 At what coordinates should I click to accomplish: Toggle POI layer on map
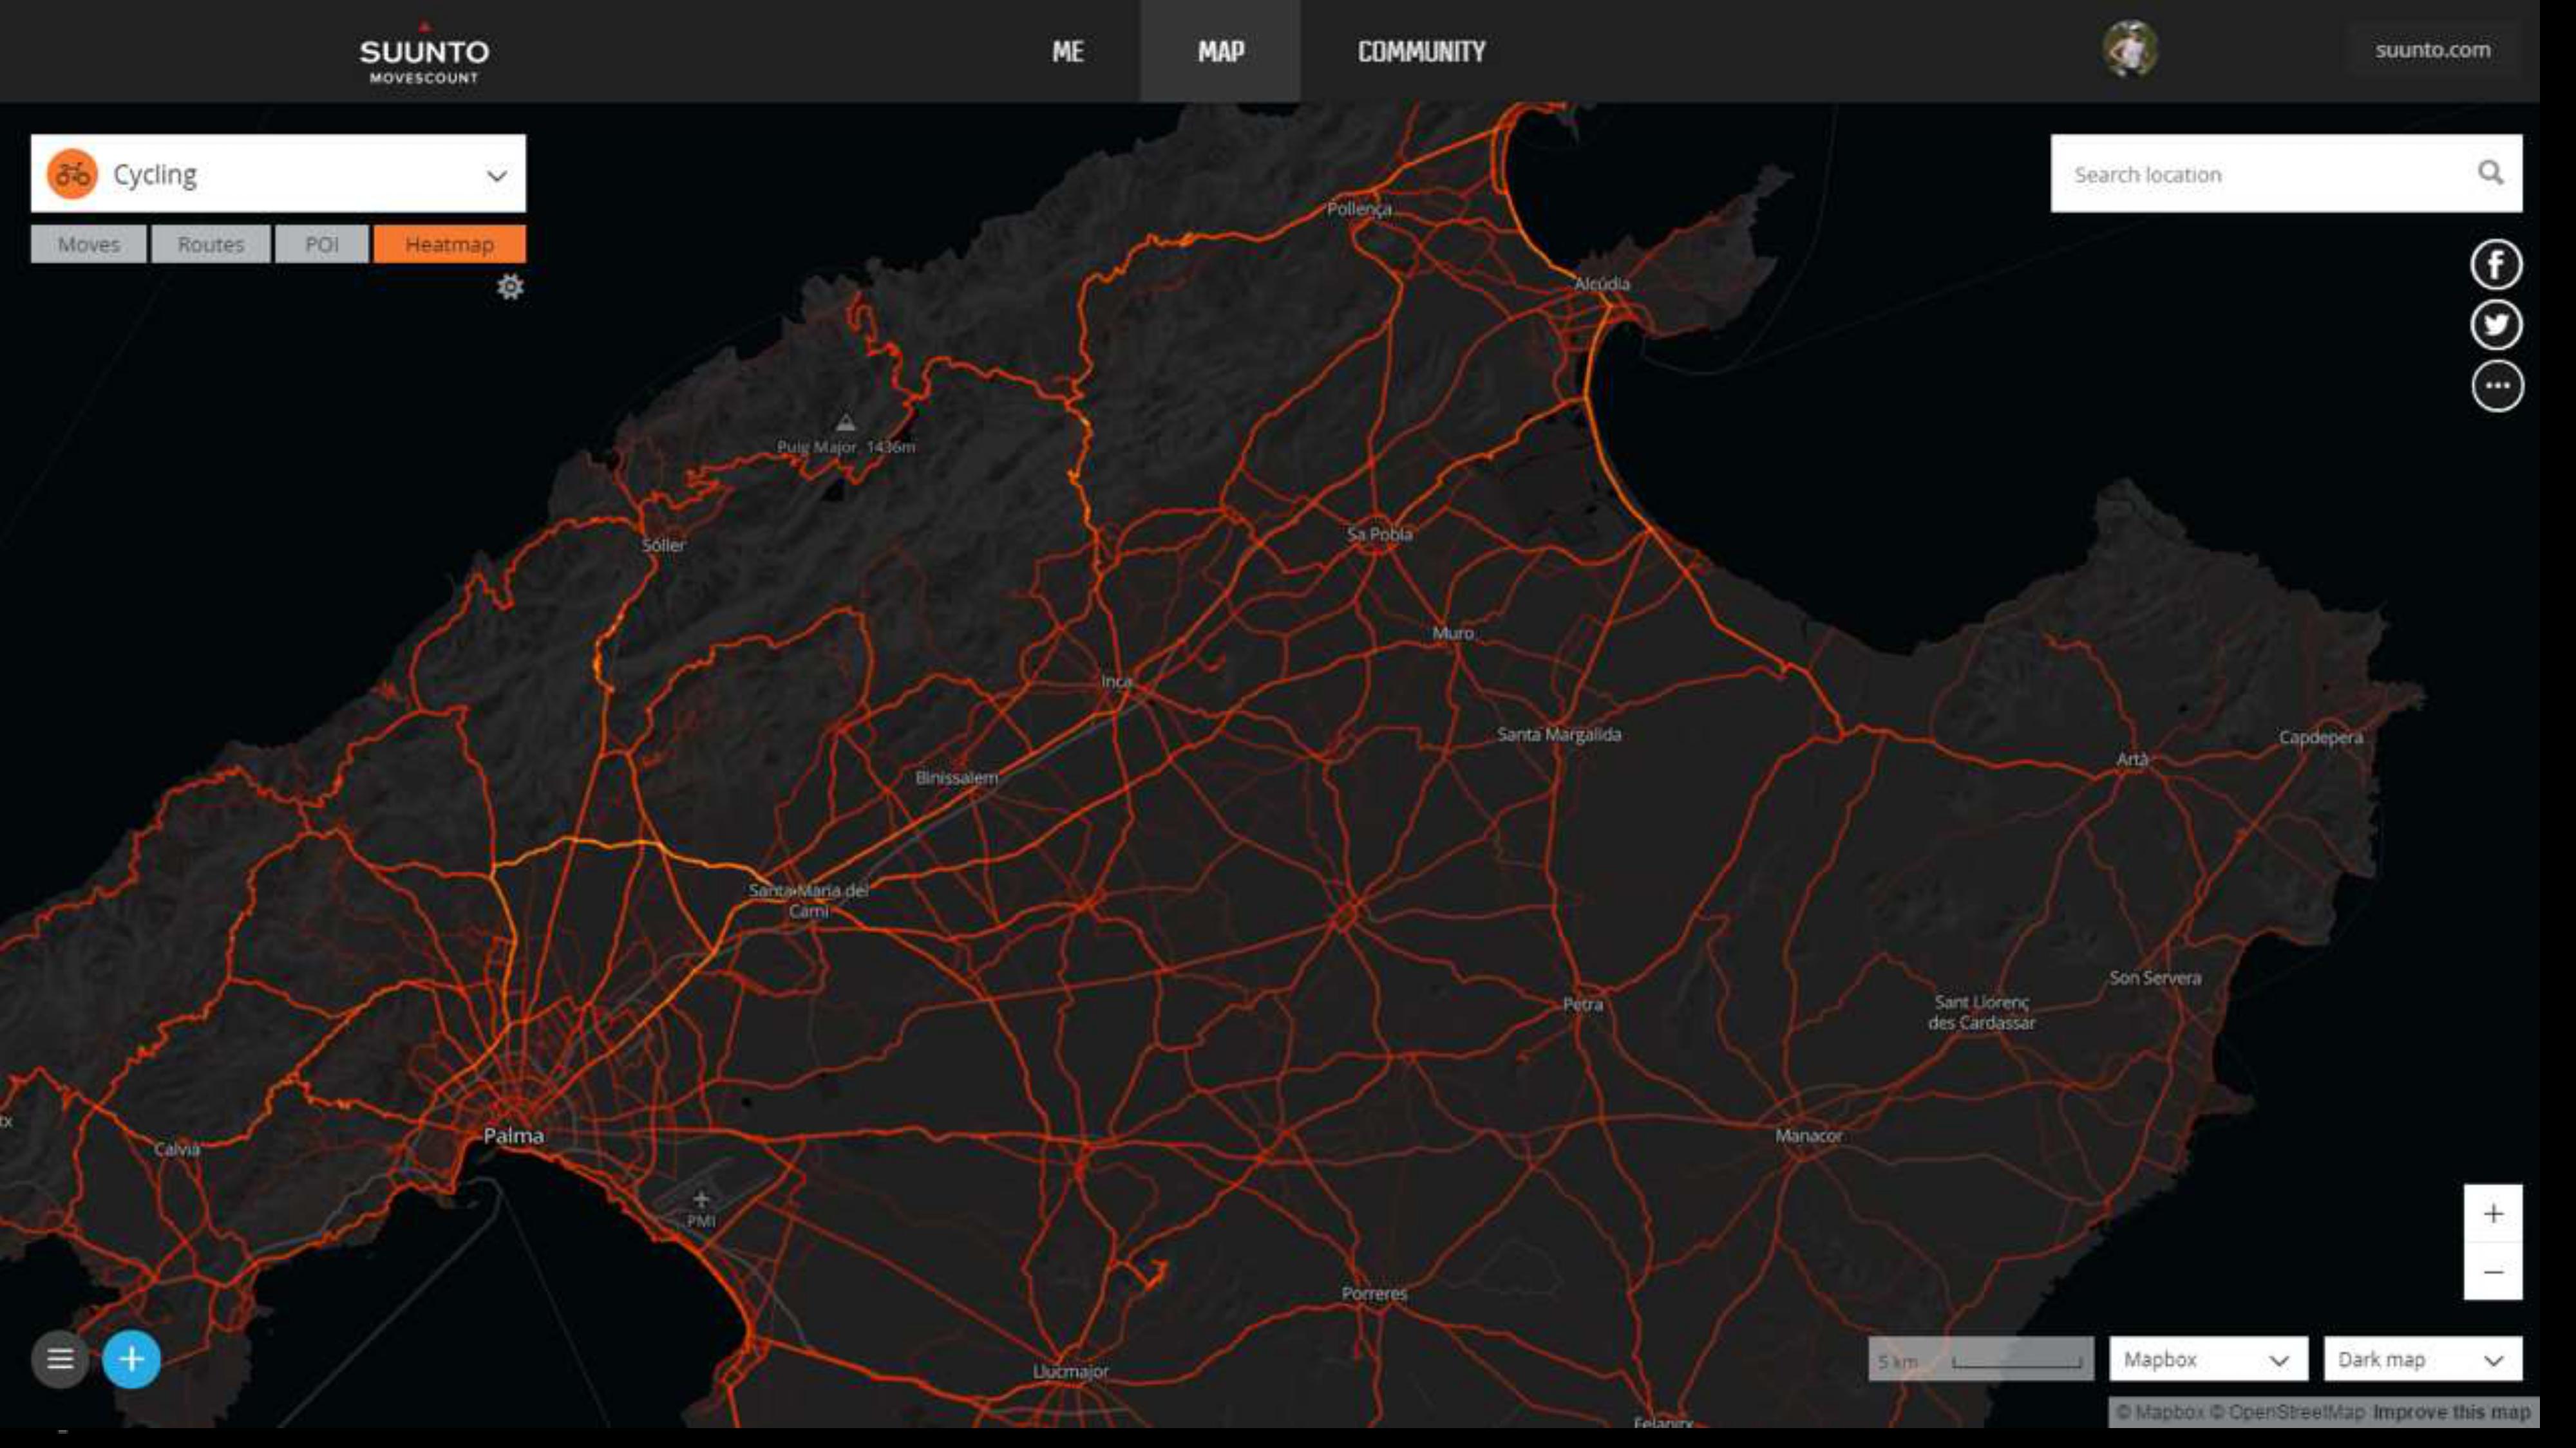(322, 245)
